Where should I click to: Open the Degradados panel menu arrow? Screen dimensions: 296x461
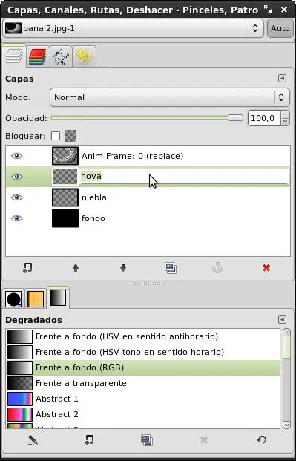coord(282,320)
